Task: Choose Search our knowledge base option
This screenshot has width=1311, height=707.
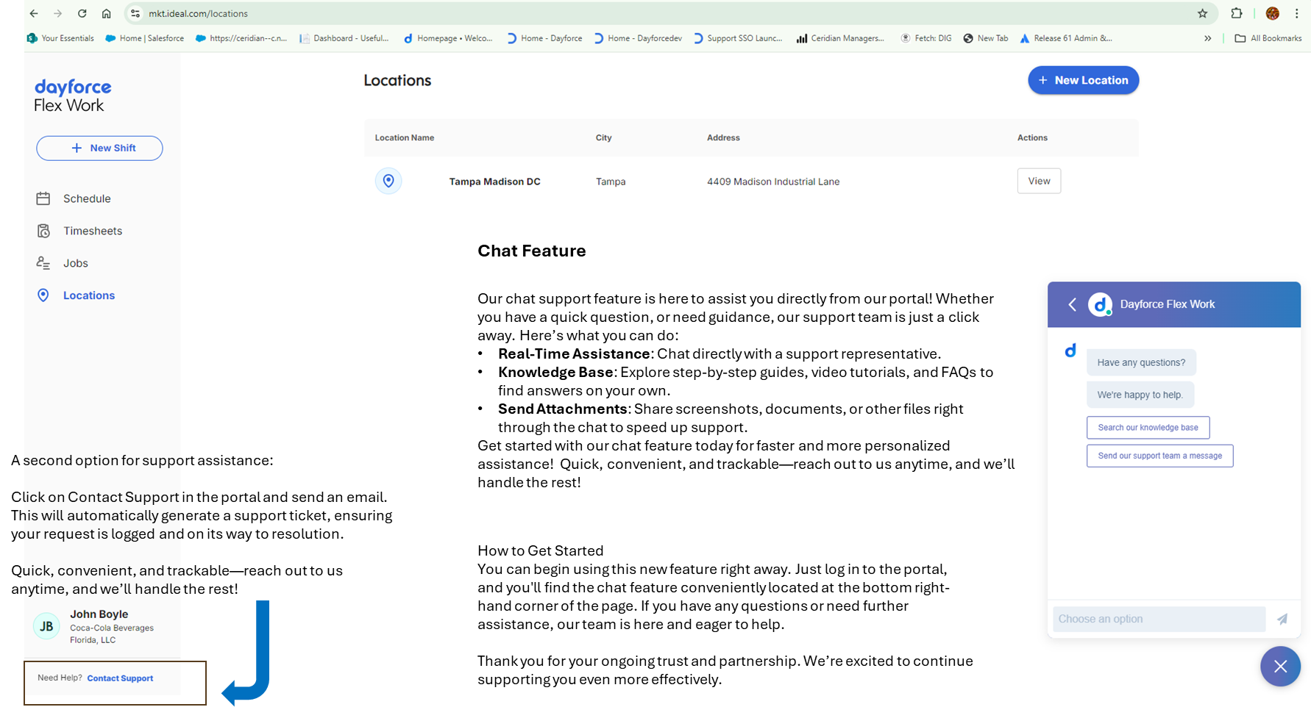Action: pos(1148,428)
